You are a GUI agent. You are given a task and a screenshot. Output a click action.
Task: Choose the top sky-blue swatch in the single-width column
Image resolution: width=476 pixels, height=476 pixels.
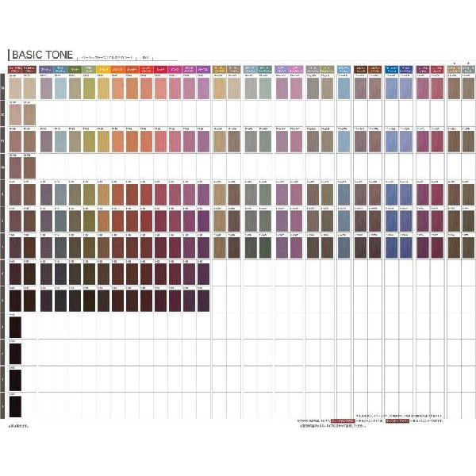coord(343,88)
